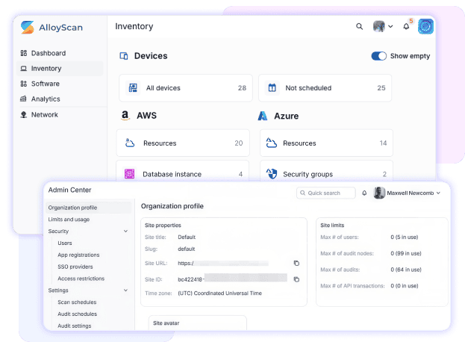Click the Inventory laptop icon in sidebar
This screenshot has height=342, width=465.
click(x=24, y=69)
